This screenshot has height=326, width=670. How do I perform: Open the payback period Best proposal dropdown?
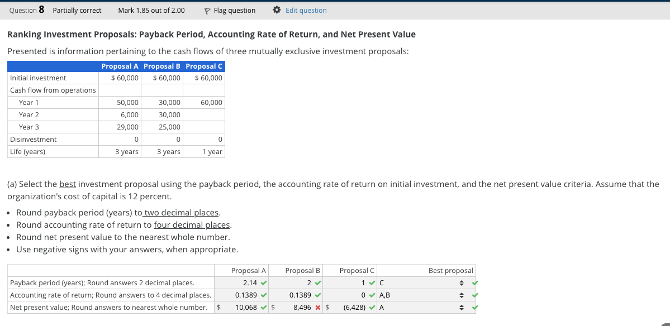coord(426,282)
